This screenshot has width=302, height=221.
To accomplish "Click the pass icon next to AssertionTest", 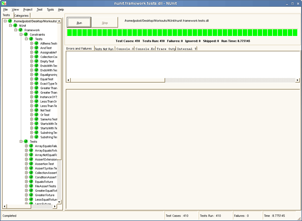I will pos(31,164).
